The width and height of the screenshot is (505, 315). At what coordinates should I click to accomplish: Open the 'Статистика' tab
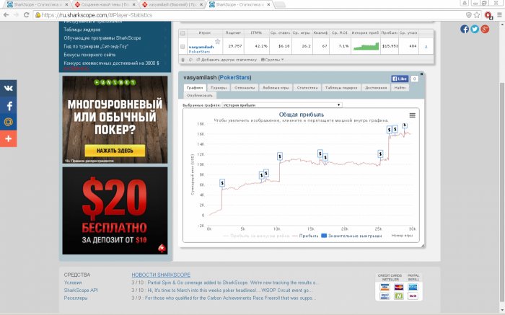click(307, 87)
